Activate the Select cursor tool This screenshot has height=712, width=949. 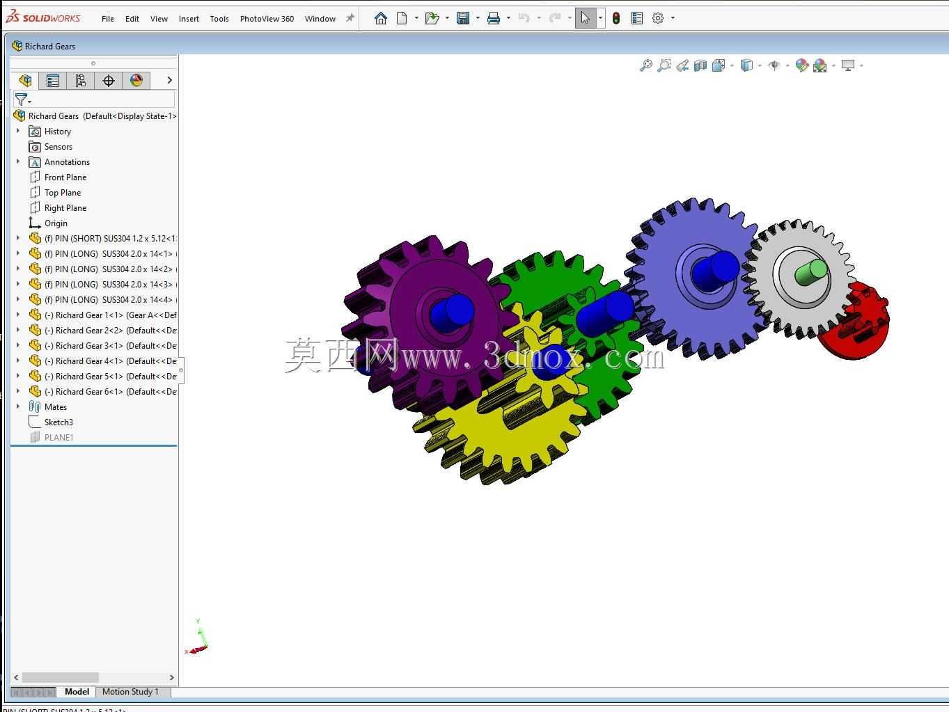(586, 18)
